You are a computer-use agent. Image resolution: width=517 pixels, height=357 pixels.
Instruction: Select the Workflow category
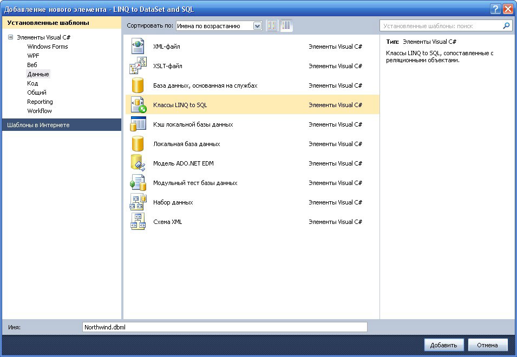pyautogui.click(x=39, y=111)
